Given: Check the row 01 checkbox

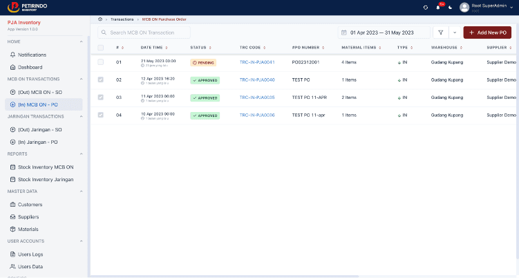Looking at the screenshot, I should pyautogui.click(x=101, y=62).
